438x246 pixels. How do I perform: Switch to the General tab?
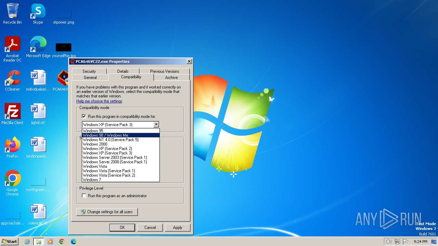click(x=90, y=78)
